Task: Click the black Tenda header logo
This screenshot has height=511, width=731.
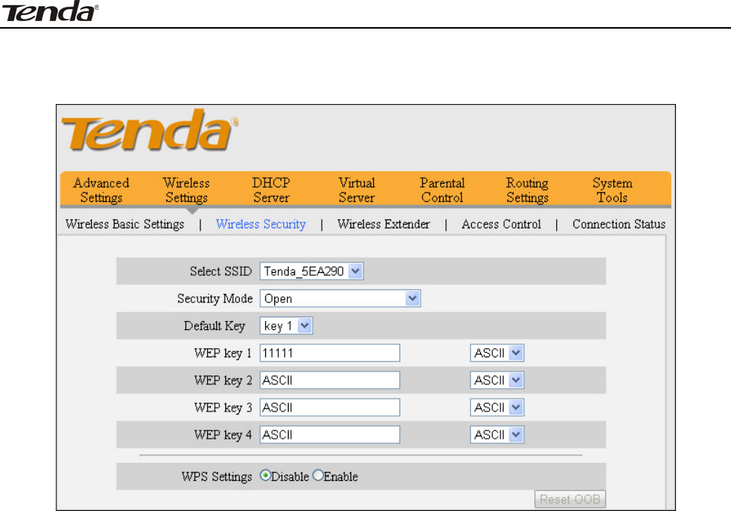Action: point(50,11)
